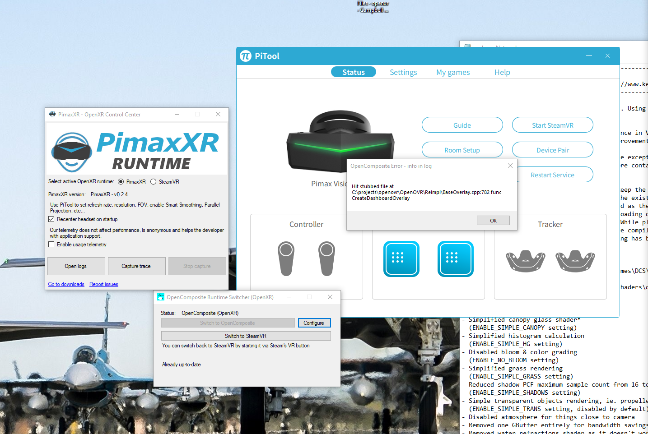Screen dimensions: 648x434
Task: Uncheck Recenter headset on startup
Action: coord(51,219)
